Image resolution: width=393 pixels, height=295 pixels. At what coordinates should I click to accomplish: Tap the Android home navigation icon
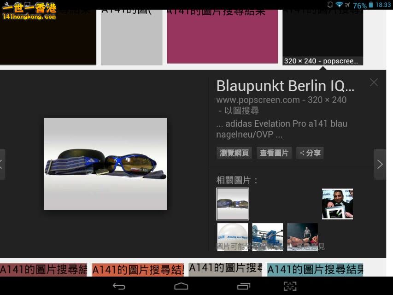click(x=181, y=286)
